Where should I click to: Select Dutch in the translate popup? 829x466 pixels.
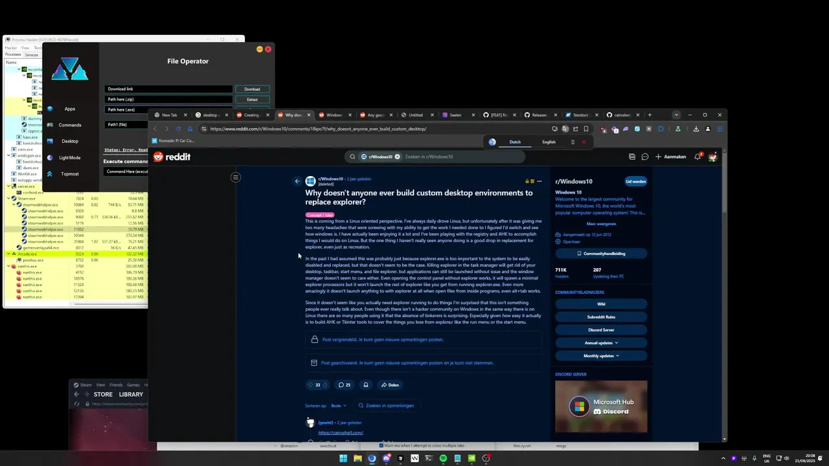tap(515, 142)
